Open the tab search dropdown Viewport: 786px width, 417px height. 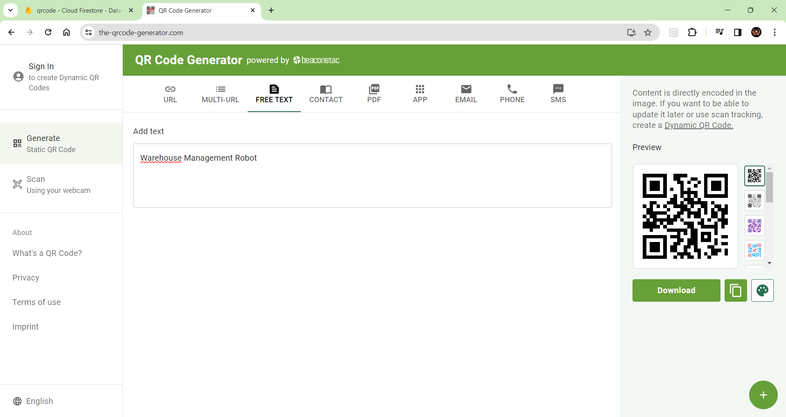[10, 11]
